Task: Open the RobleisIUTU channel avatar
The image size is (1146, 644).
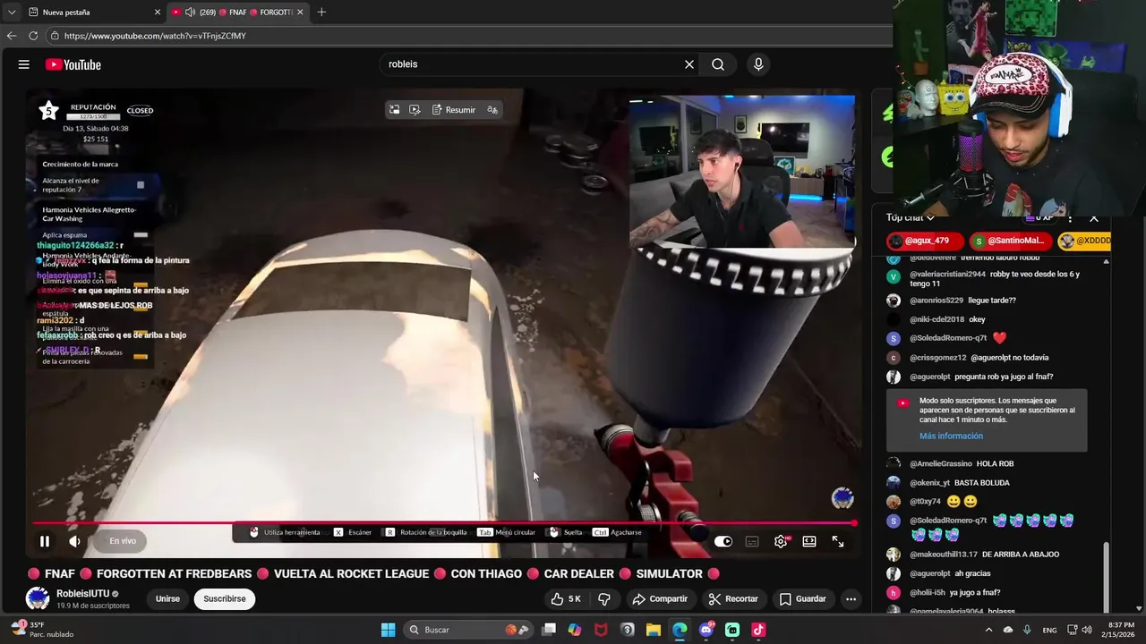Action: click(x=38, y=598)
